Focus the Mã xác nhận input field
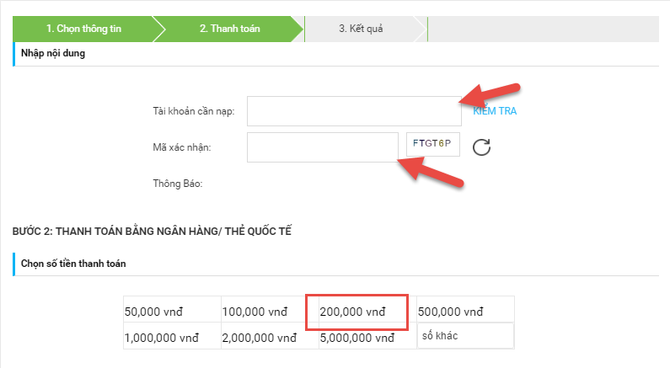This screenshot has width=670, height=368. [323, 147]
